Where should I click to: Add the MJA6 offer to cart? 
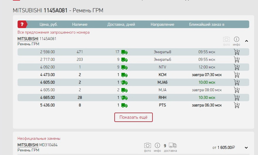coord(237,82)
